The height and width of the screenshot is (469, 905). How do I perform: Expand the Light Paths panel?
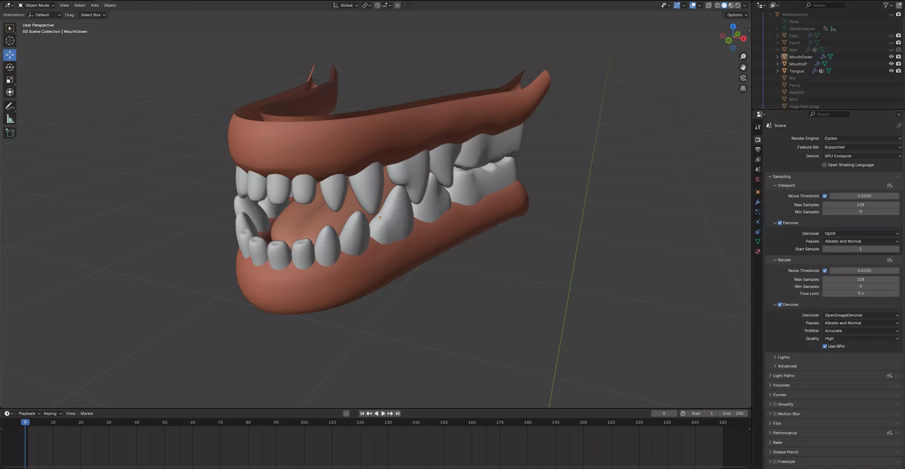[x=783, y=376]
